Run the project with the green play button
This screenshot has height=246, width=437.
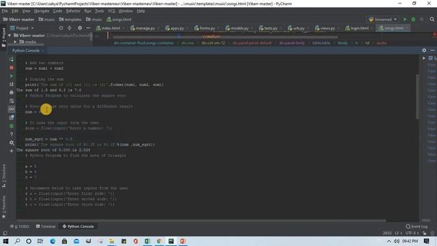405,19
